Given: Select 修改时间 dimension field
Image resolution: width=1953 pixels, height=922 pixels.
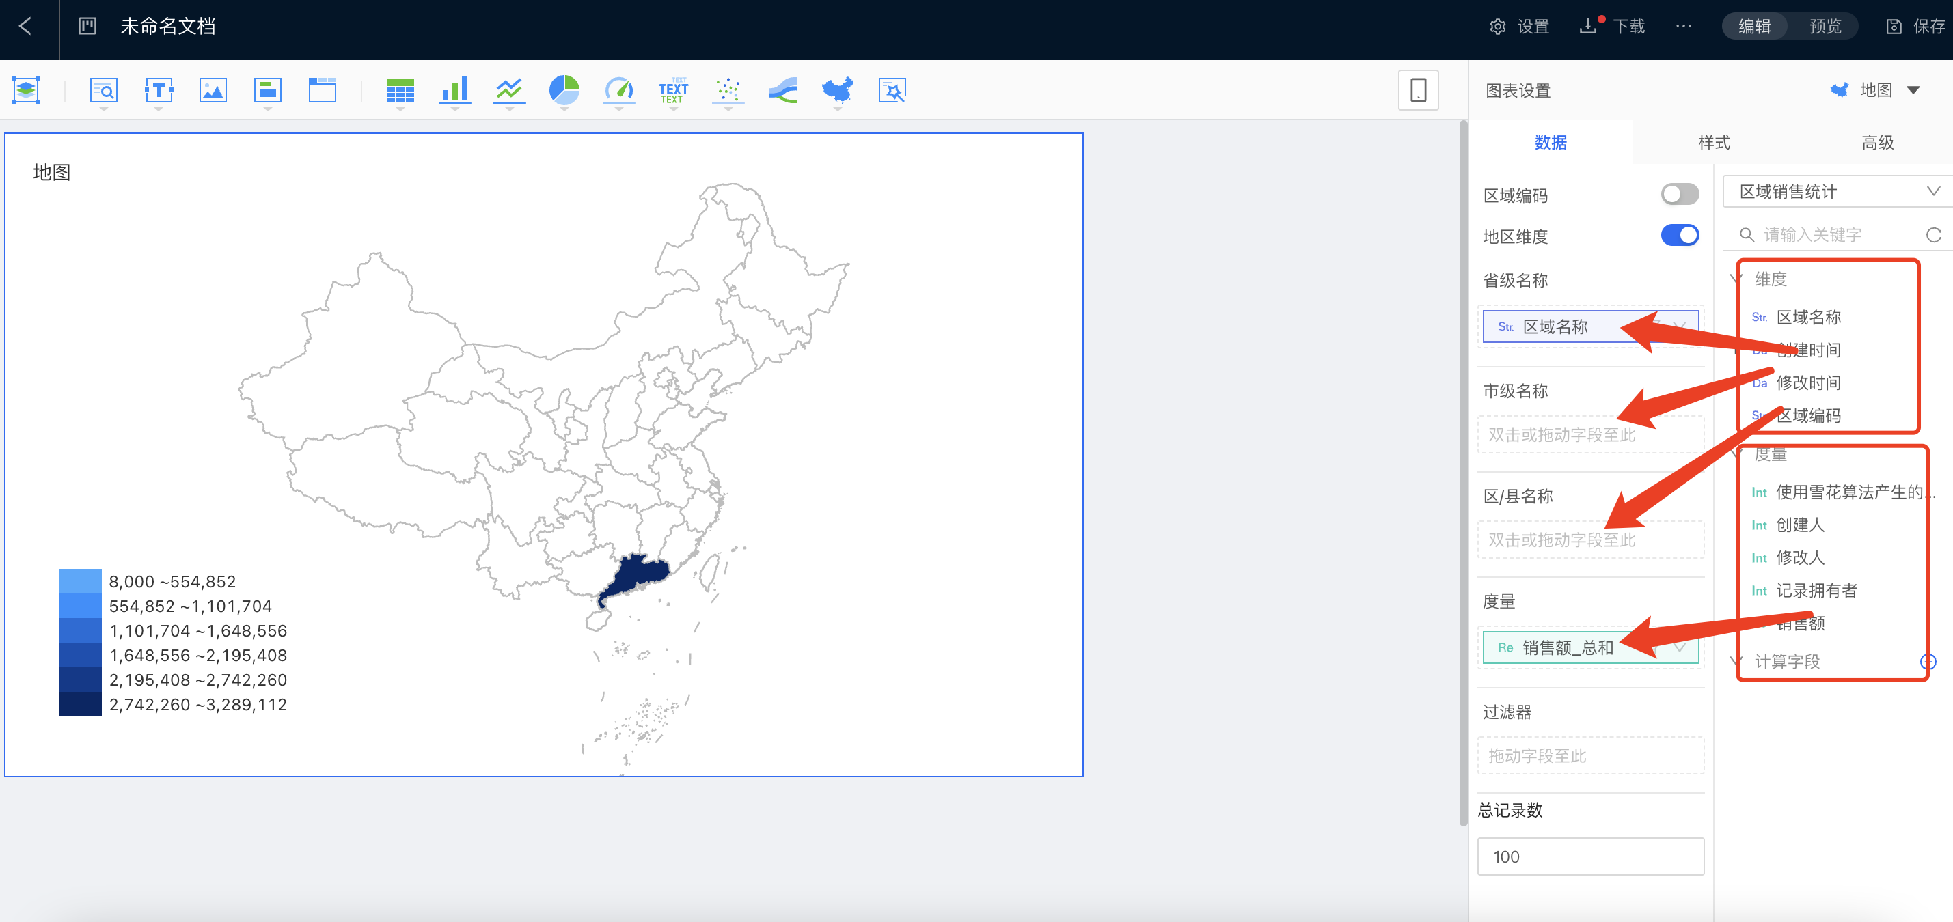Looking at the screenshot, I should click(x=1808, y=382).
